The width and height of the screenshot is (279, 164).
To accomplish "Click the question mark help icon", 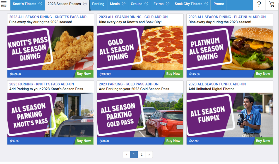I will click(x=259, y=4).
